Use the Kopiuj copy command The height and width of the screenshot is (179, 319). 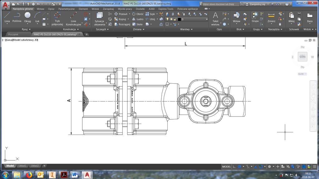tap(120, 19)
